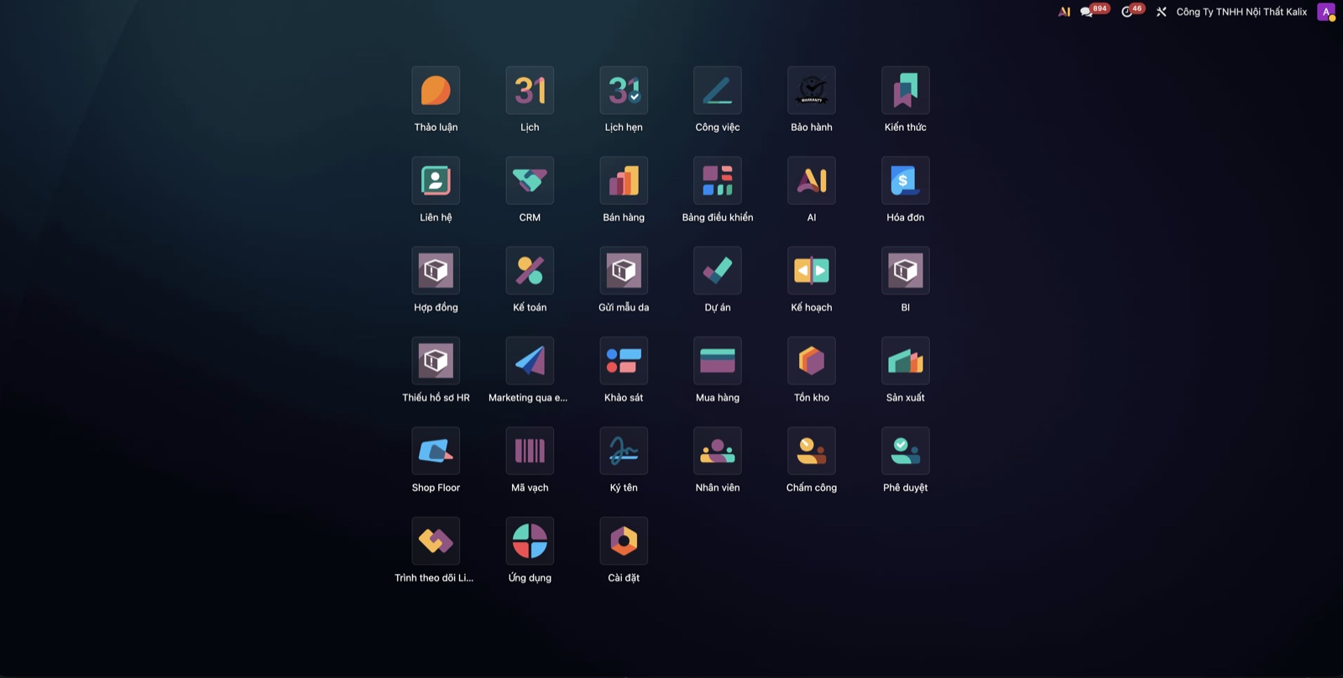The image size is (1343, 678).
Task: Open the Liên hệ contacts app
Action: [436, 180]
